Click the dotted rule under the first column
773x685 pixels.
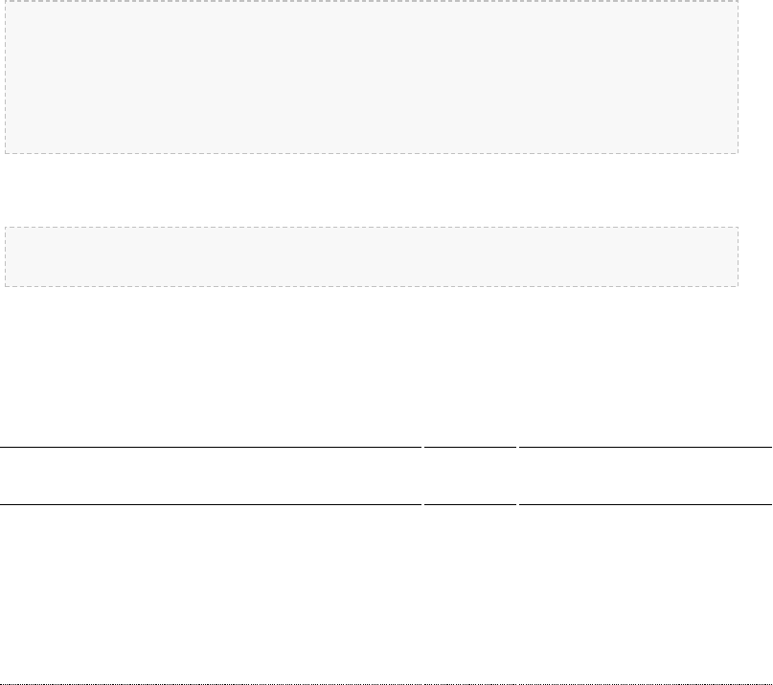pyautogui.click(x=211, y=684)
